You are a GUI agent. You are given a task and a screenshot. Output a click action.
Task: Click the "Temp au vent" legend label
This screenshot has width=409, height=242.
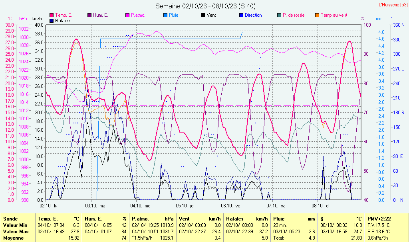[x=334, y=16]
